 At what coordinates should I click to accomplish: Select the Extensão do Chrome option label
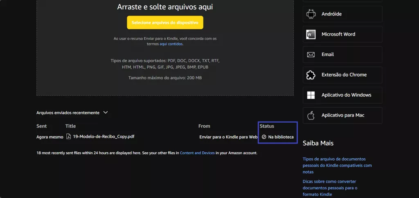click(344, 74)
